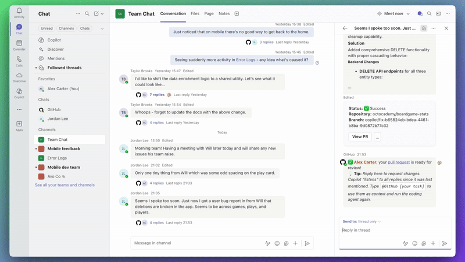The height and width of the screenshot is (262, 465).
Task: Open channel header more options
Action: [x=448, y=13]
